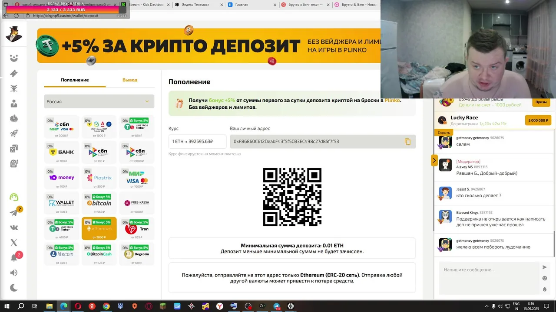Open support headset icon in sidebar
556x312 pixels.
click(14, 197)
